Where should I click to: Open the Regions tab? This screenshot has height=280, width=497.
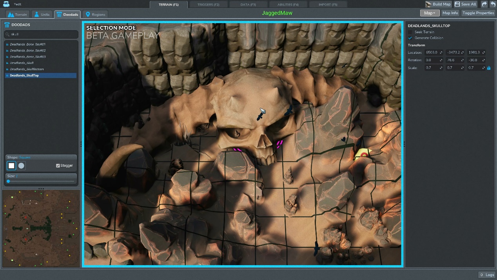click(95, 15)
